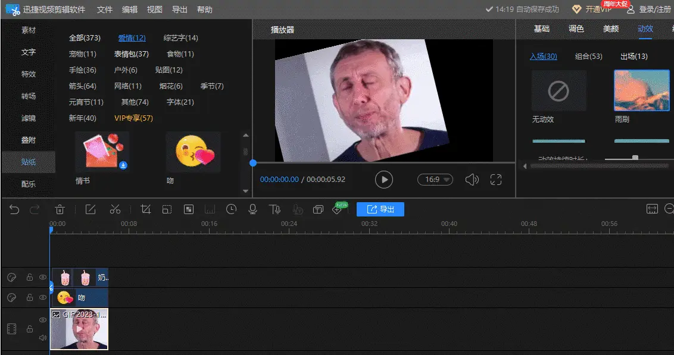The height and width of the screenshot is (355, 674).
Task: Open the duration clock tool
Action: (x=231, y=209)
